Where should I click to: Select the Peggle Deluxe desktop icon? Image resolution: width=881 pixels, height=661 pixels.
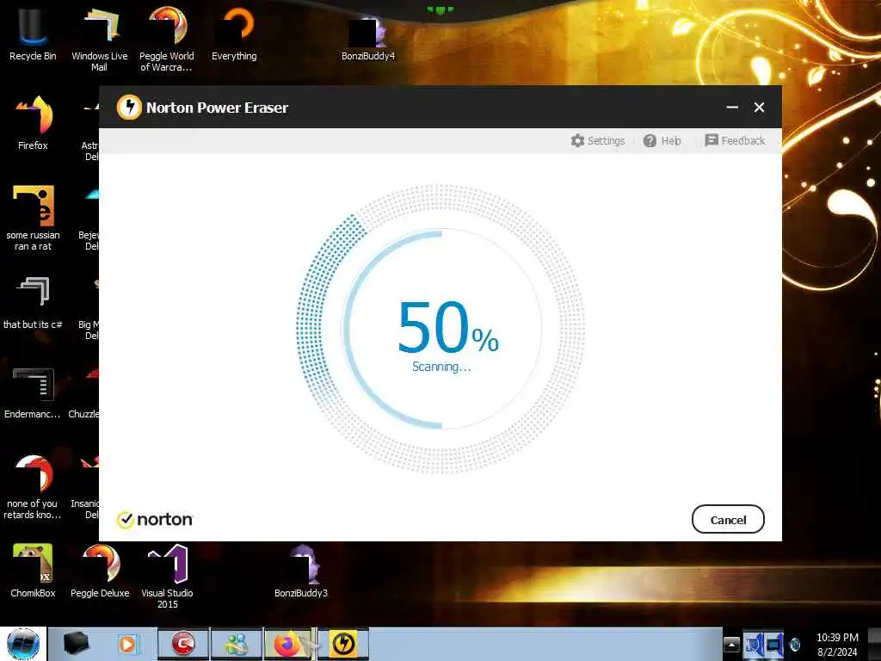[x=100, y=571]
